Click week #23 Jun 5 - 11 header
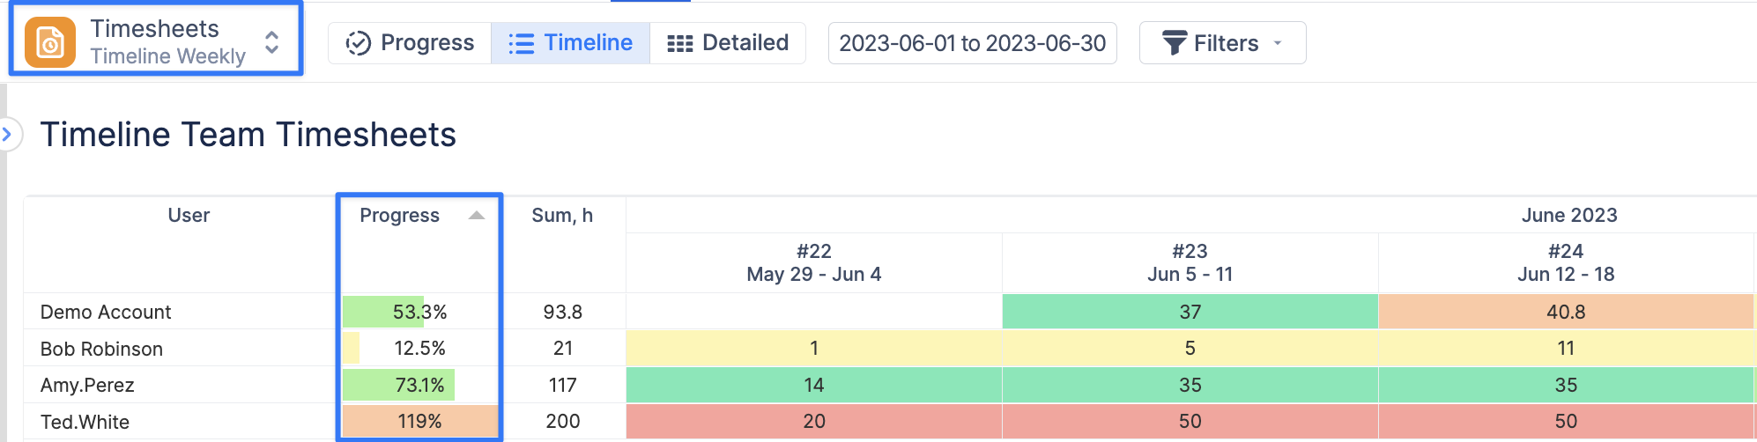The height and width of the screenshot is (442, 1757). [1190, 262]
